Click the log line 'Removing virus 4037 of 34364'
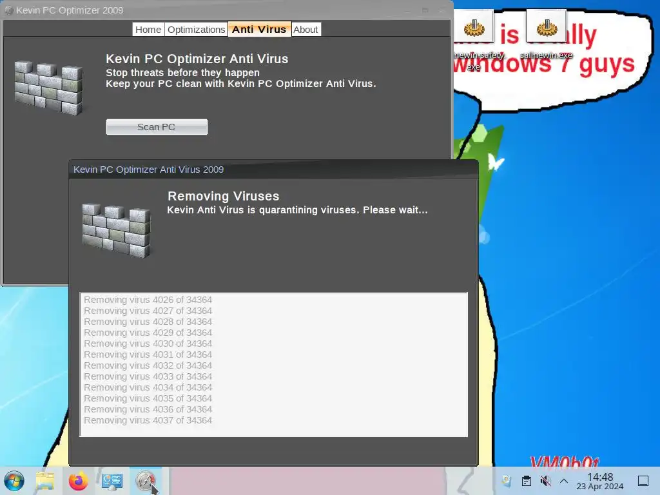This screenshot has width=660, height=495. [x=148, y=420]
